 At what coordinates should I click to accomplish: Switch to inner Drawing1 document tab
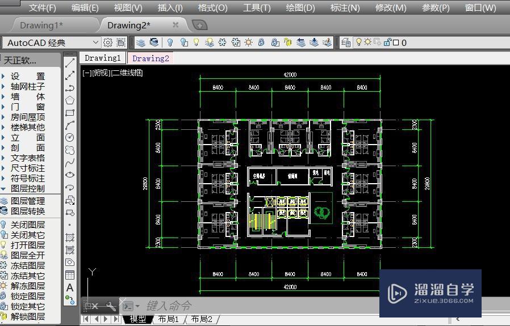pos(103,58)
